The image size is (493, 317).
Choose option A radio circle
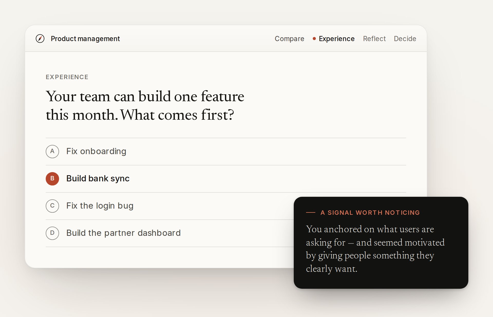(52, 151)
